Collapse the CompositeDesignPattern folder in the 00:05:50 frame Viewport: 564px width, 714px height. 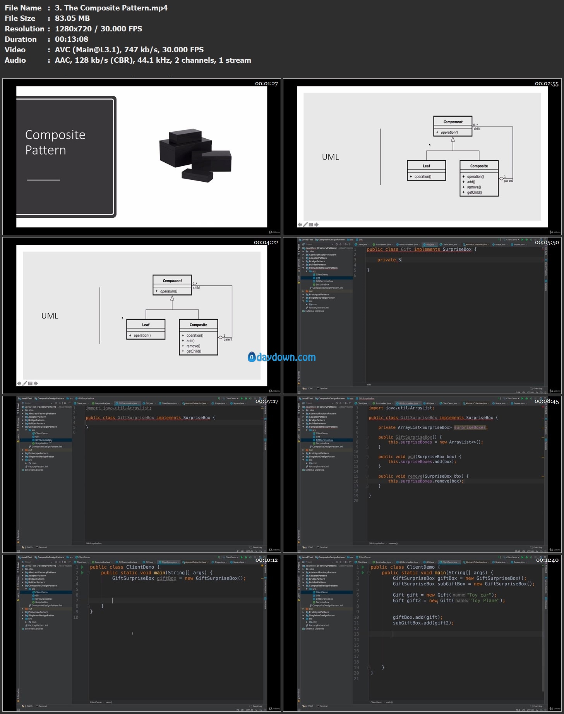coord(303,268)
